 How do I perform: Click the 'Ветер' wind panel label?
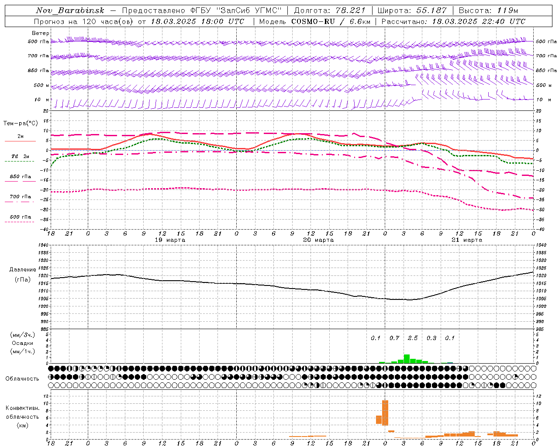[41, 33]
